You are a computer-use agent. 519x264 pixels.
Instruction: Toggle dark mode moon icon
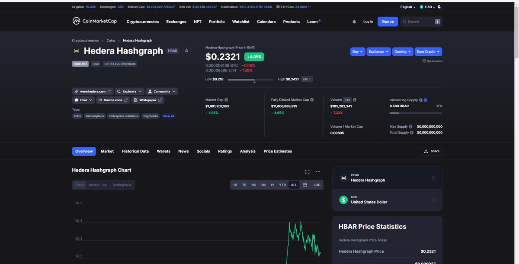click(439, 7)
